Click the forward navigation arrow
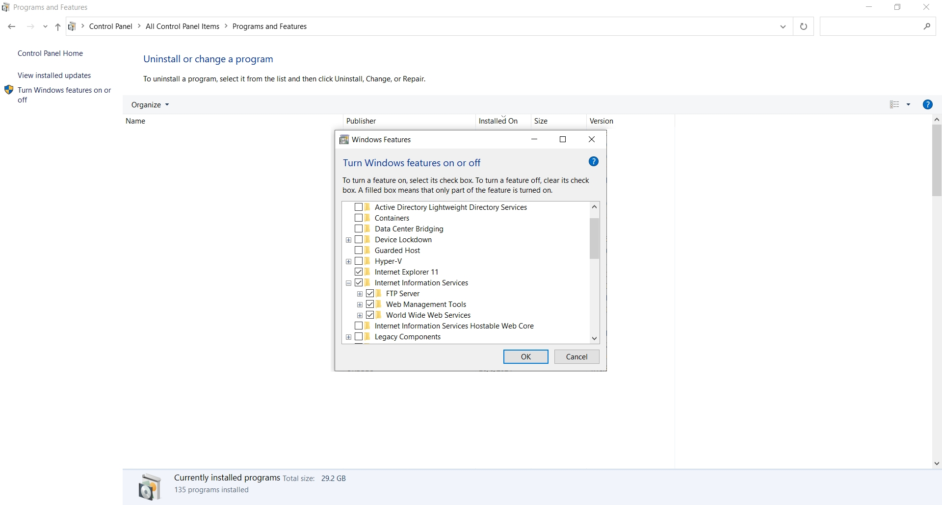Image resolution: width=942 pixels, height=505 pixels. click(30, 26)
